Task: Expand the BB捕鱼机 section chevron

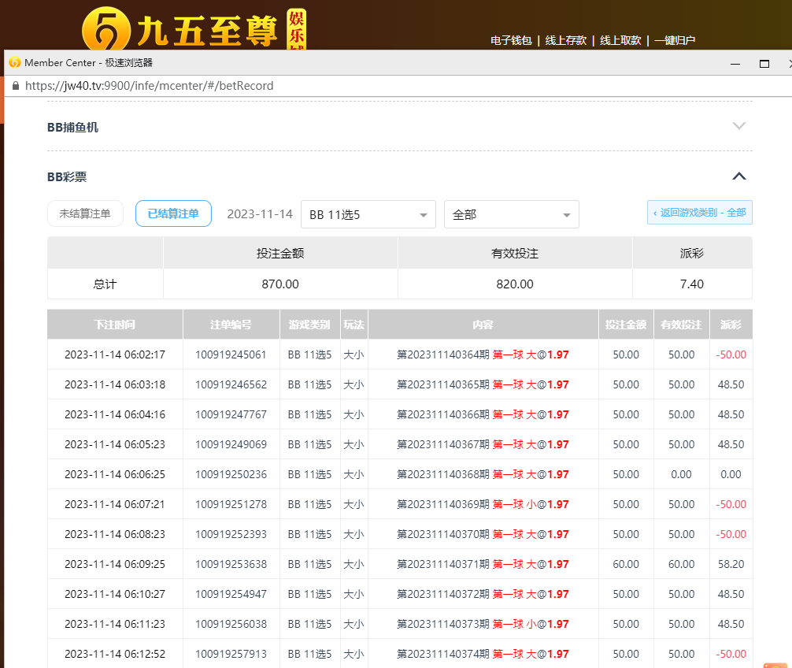Action: click(x=738, y=126)
